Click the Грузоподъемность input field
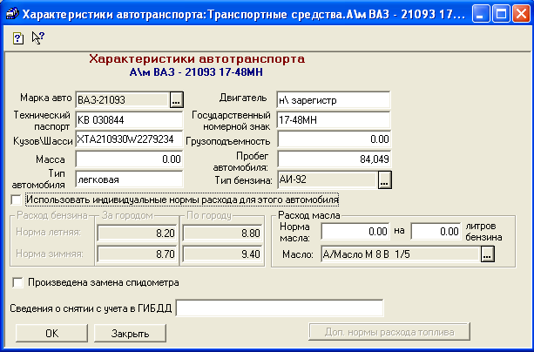The width and height of the screenshot is (534, 352). [x=335, y=139]
